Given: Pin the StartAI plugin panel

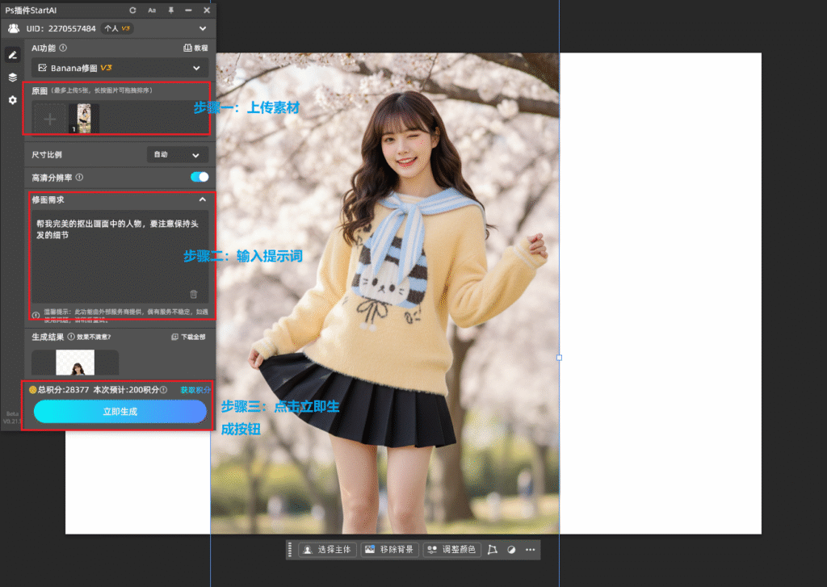Looking at the screenshot, I should point(170,10).
